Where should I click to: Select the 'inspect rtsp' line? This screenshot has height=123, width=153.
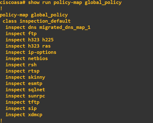tap(23, 71)
